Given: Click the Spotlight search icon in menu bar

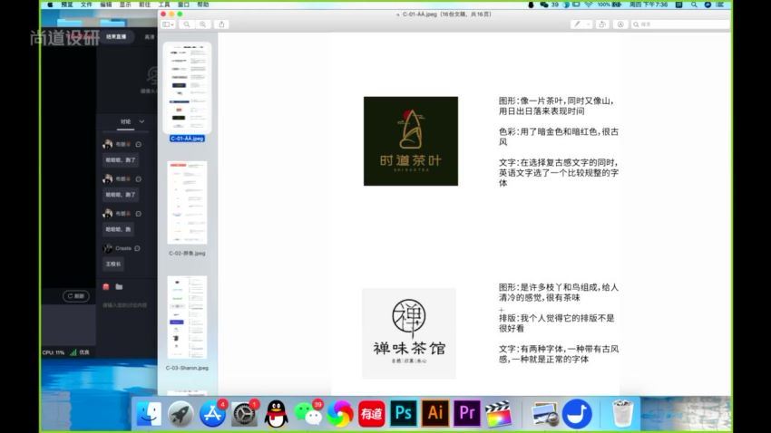Looking at the screenshot, I should 694,5.
